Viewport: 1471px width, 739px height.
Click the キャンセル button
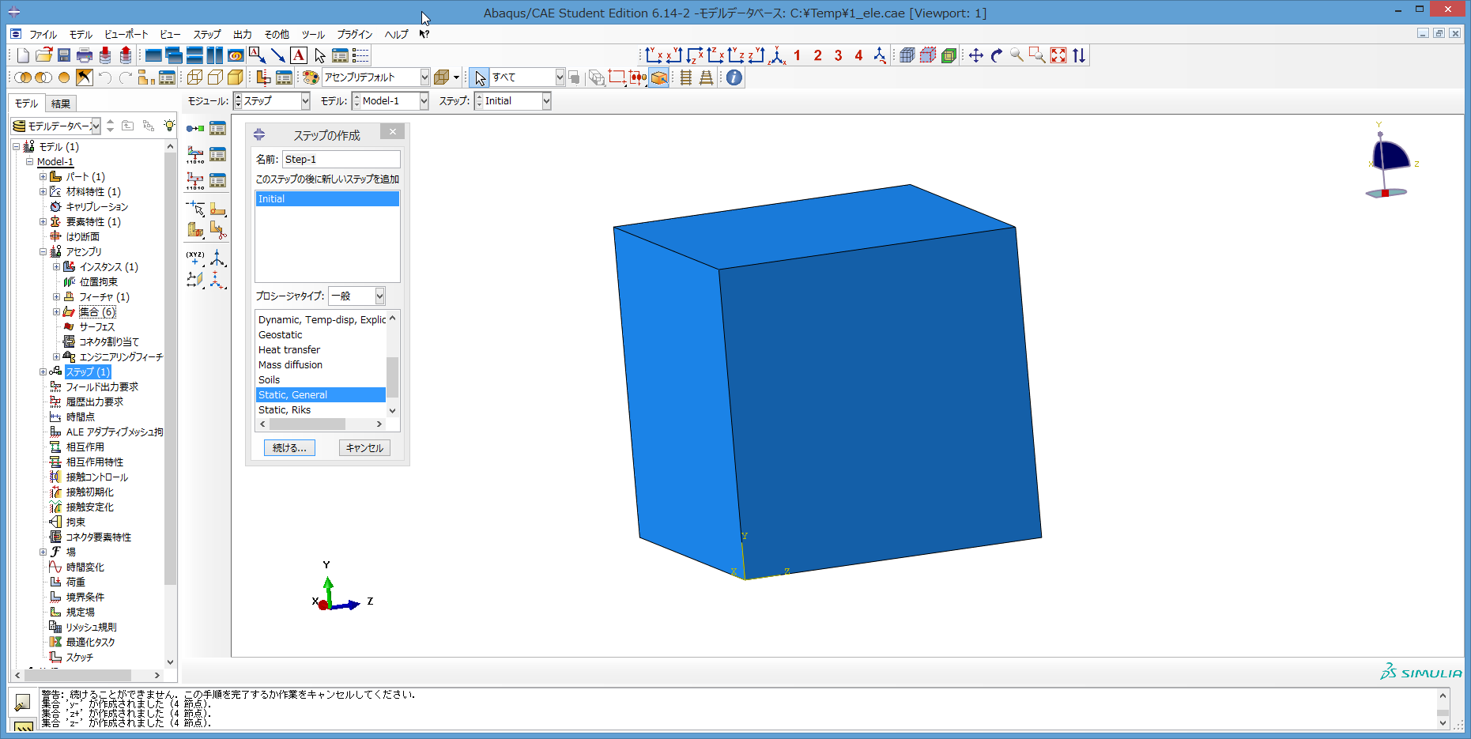(364, 448)
